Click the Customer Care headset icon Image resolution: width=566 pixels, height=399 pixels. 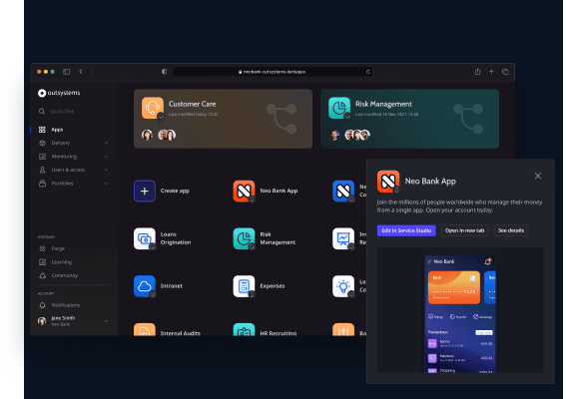click(153, 108)
